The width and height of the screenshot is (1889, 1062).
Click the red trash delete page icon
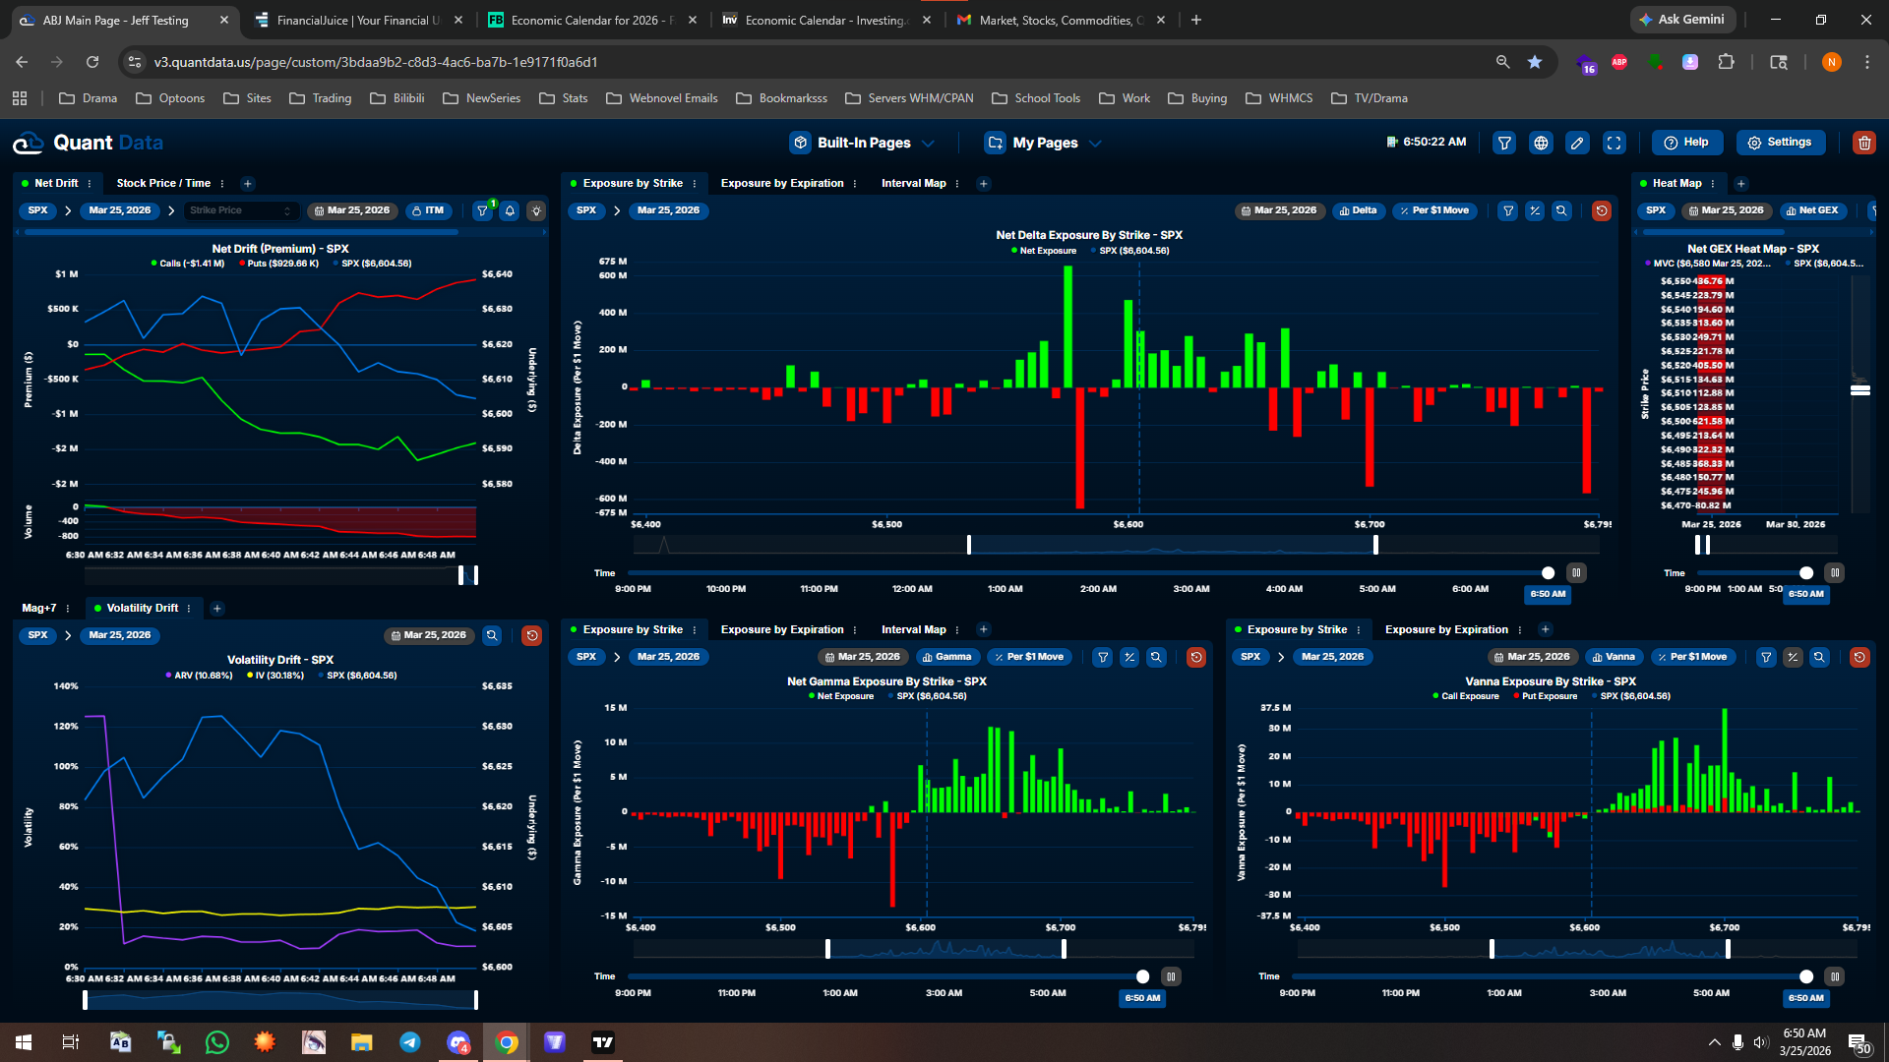[x=1863, y=143]
